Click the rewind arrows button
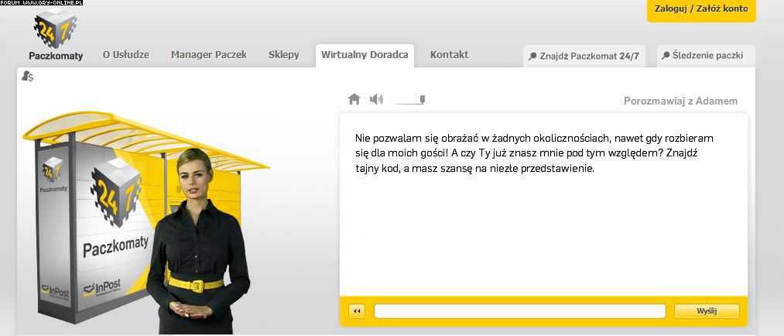Viewport: 784px width, 336px height. [357, 311]
